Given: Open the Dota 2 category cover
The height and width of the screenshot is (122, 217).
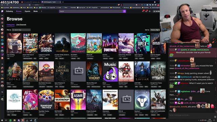Looking at the screenshot, I should click(x=14, y=72).
